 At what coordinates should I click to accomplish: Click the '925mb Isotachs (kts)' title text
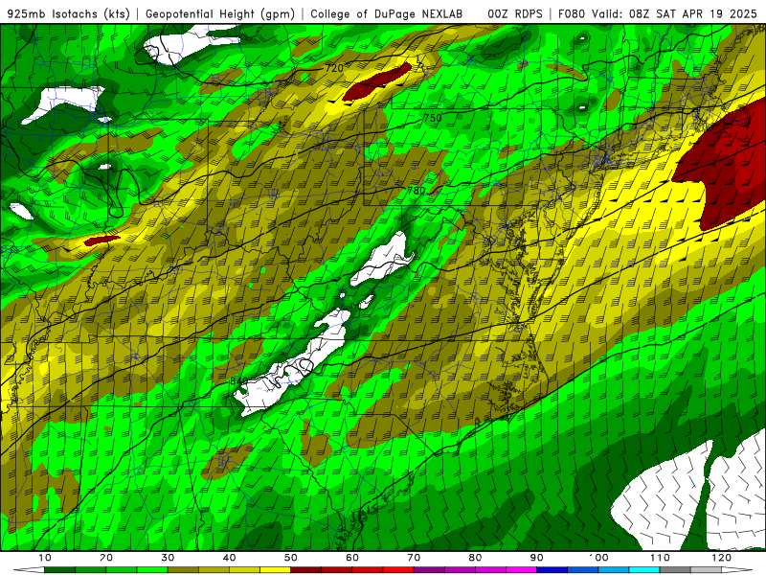click(x=69, y=14)
